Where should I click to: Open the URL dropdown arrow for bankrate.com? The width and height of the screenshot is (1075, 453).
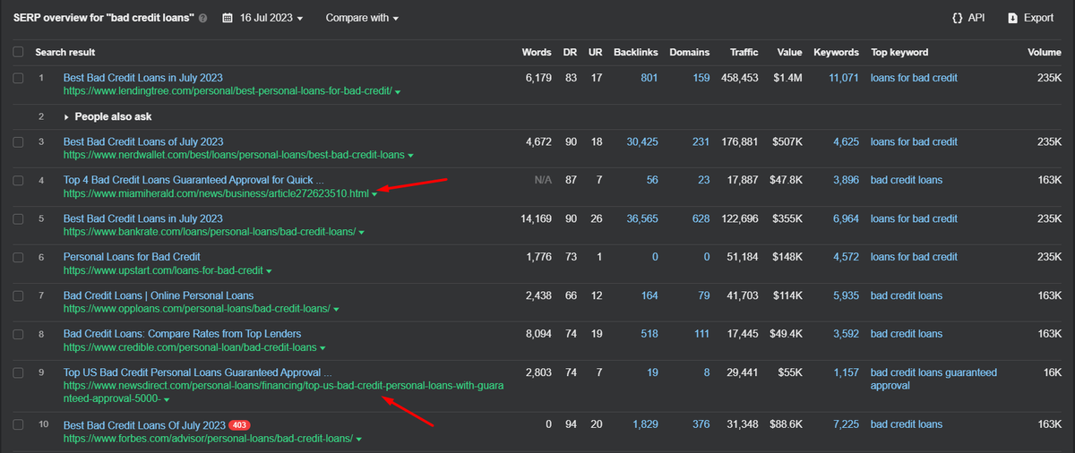click(362, 233)
